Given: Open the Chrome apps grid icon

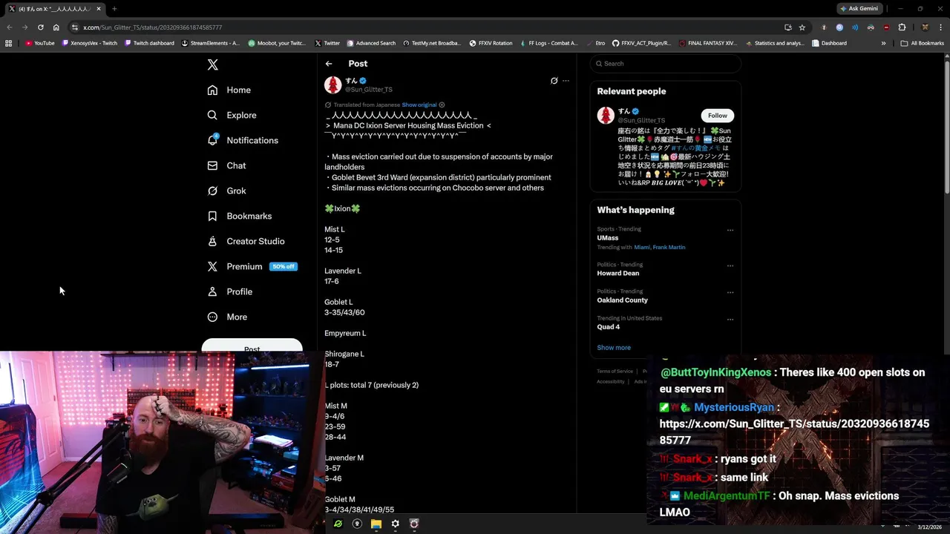Looking at the screenshot, I should (9, 43).
